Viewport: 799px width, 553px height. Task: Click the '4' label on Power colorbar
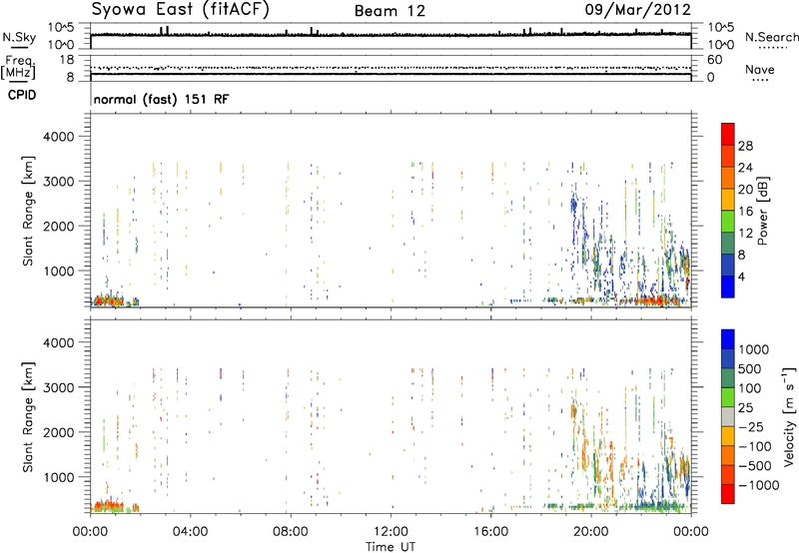[x=742, y=277]
